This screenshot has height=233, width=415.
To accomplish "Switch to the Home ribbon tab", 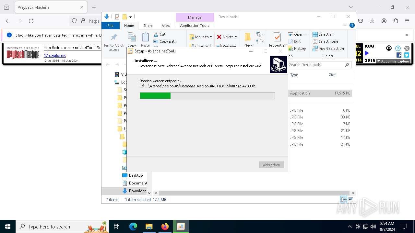I will click(x=129, y=26).
